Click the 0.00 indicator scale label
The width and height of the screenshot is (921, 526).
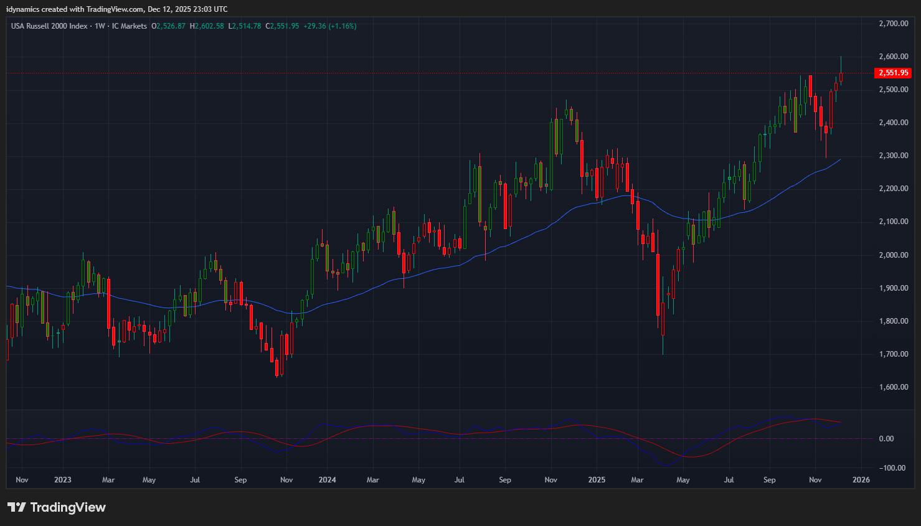(886, 439)
